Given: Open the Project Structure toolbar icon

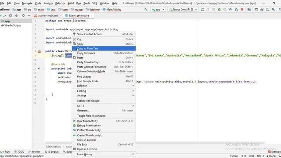Looking at the screenshot, I should 249,10.
